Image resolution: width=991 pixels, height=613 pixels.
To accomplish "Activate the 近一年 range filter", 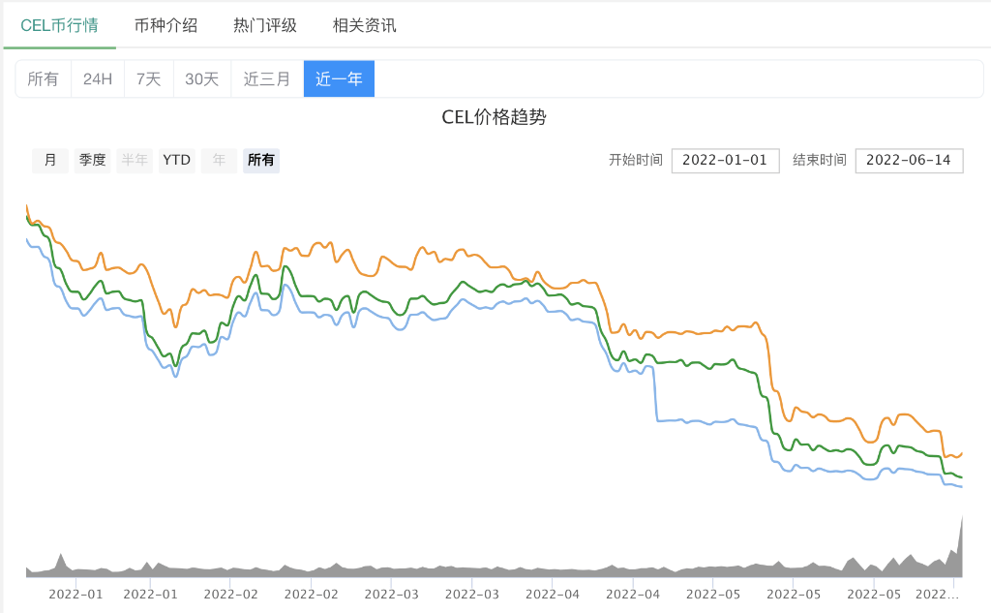I will [339, 78].
